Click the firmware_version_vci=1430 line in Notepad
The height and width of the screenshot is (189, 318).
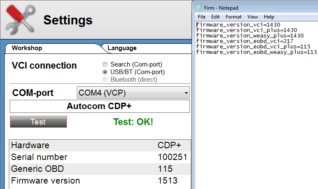[238, 25]
